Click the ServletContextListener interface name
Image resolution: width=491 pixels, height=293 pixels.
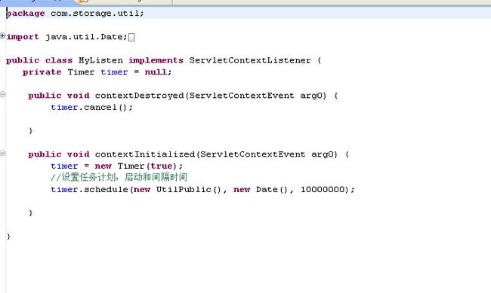click(x=250, y=60)
